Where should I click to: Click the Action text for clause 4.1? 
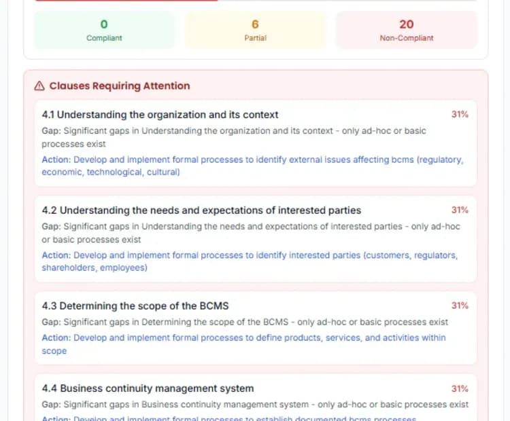pyautogui.click(x=252, y=166)
